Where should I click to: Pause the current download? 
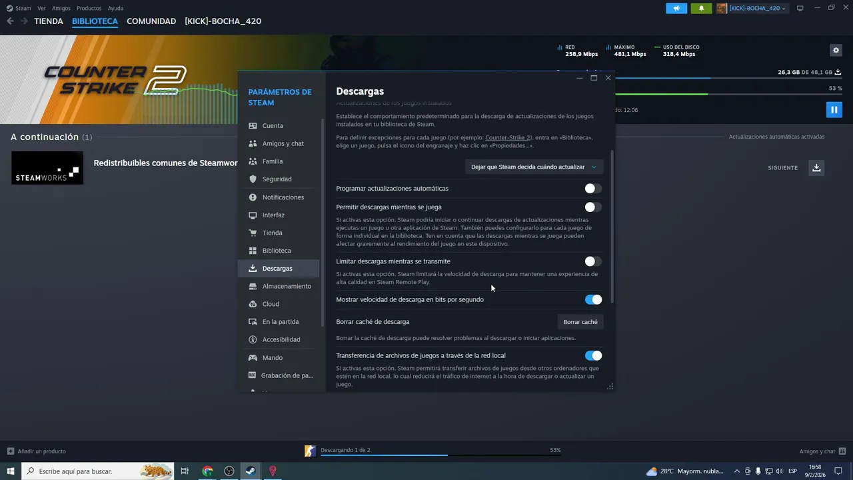point(834,109)
